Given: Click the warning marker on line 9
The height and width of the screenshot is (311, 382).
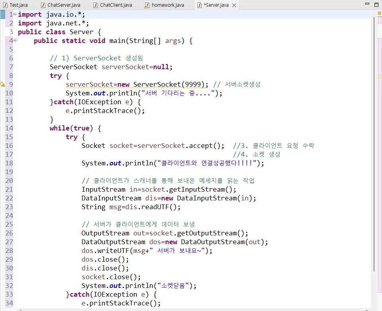Looking at the screenshot, I should (x=3, y=84).
